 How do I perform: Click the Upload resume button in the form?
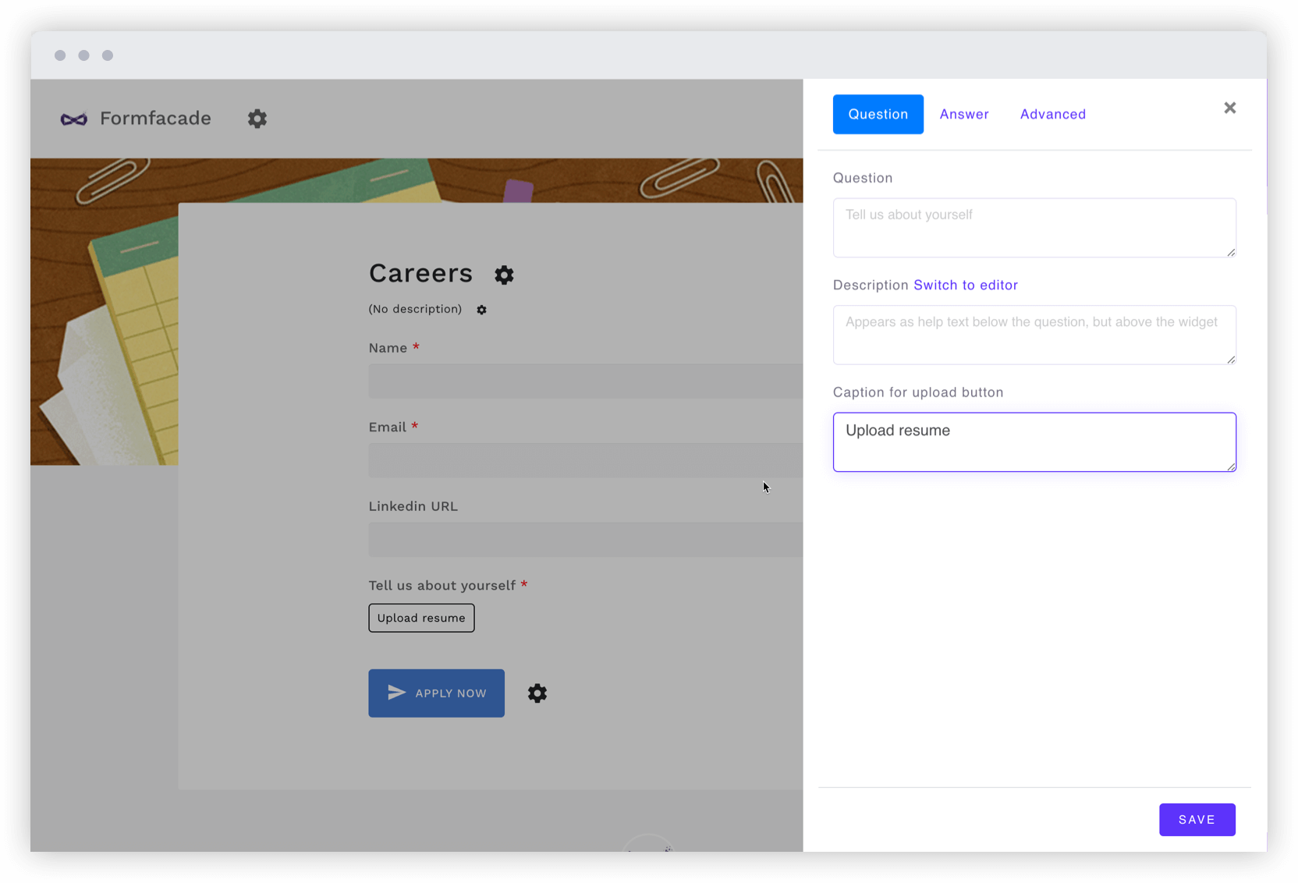tap(421, 618)
